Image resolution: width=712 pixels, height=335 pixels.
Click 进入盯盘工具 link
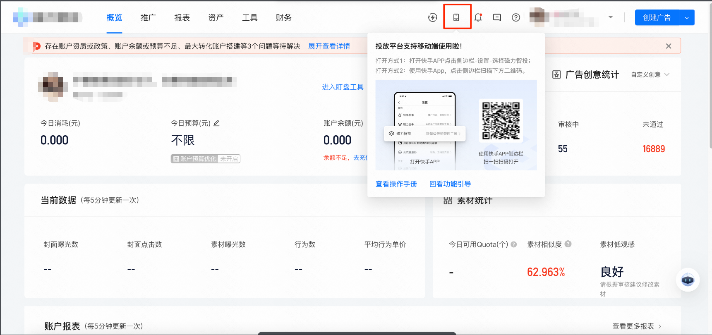coord(343,87)
